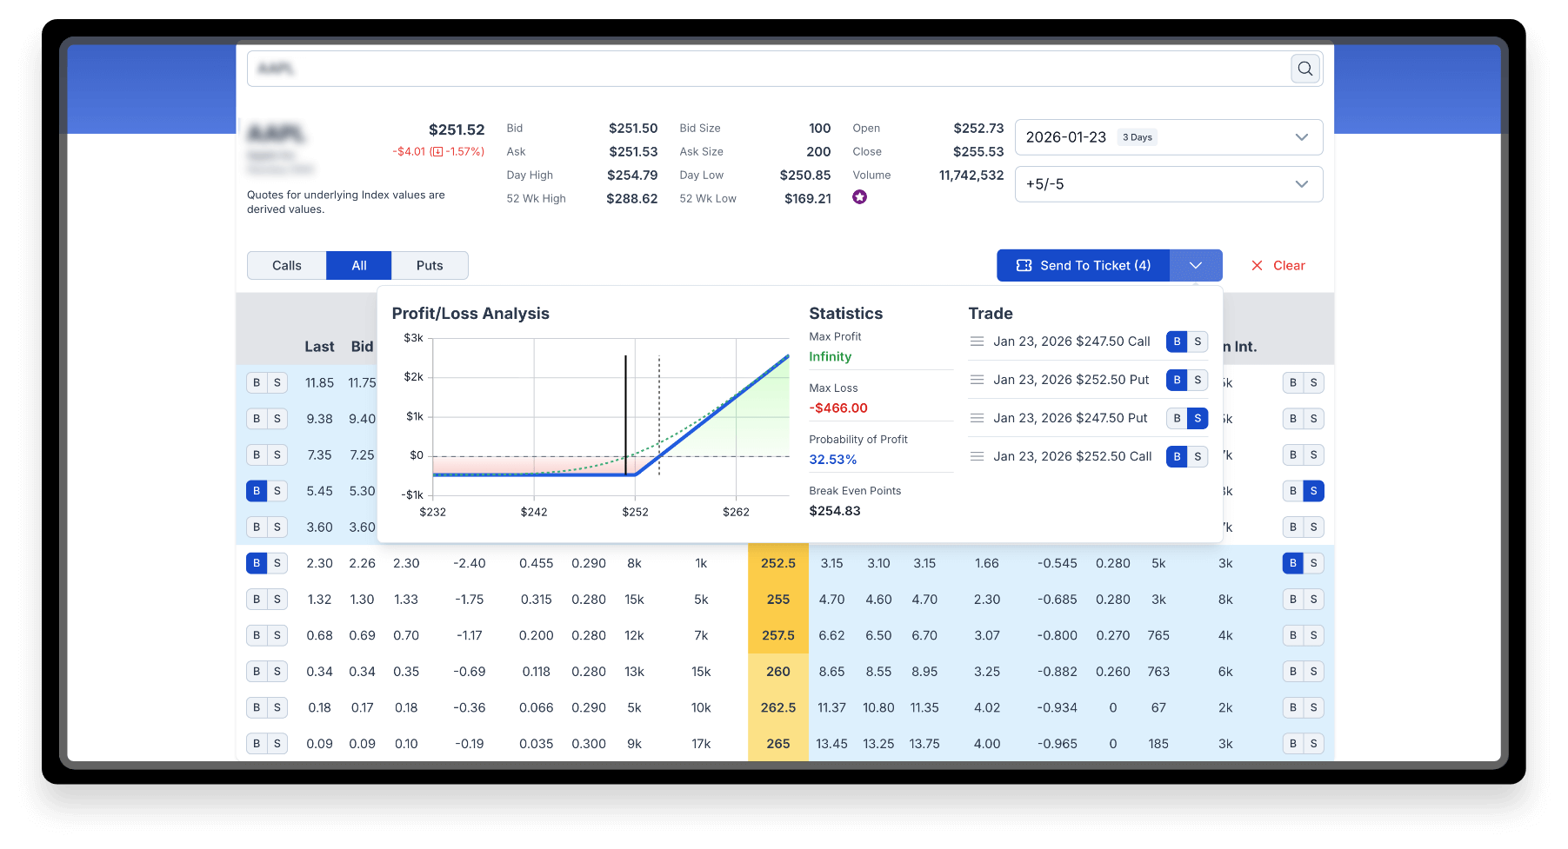Sell the 255 strike put
This screenshot has height=849, width=1568.
pos(1314,600)
